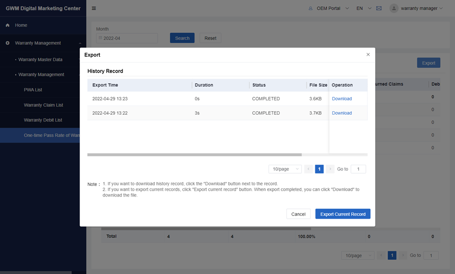The image size is (455, 274).
Task: Click background page pagination page 1
Action: pos(392,256)
